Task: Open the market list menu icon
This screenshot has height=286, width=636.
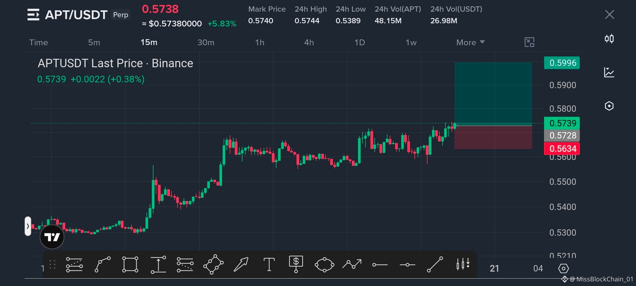Action: tap(33, 15)
